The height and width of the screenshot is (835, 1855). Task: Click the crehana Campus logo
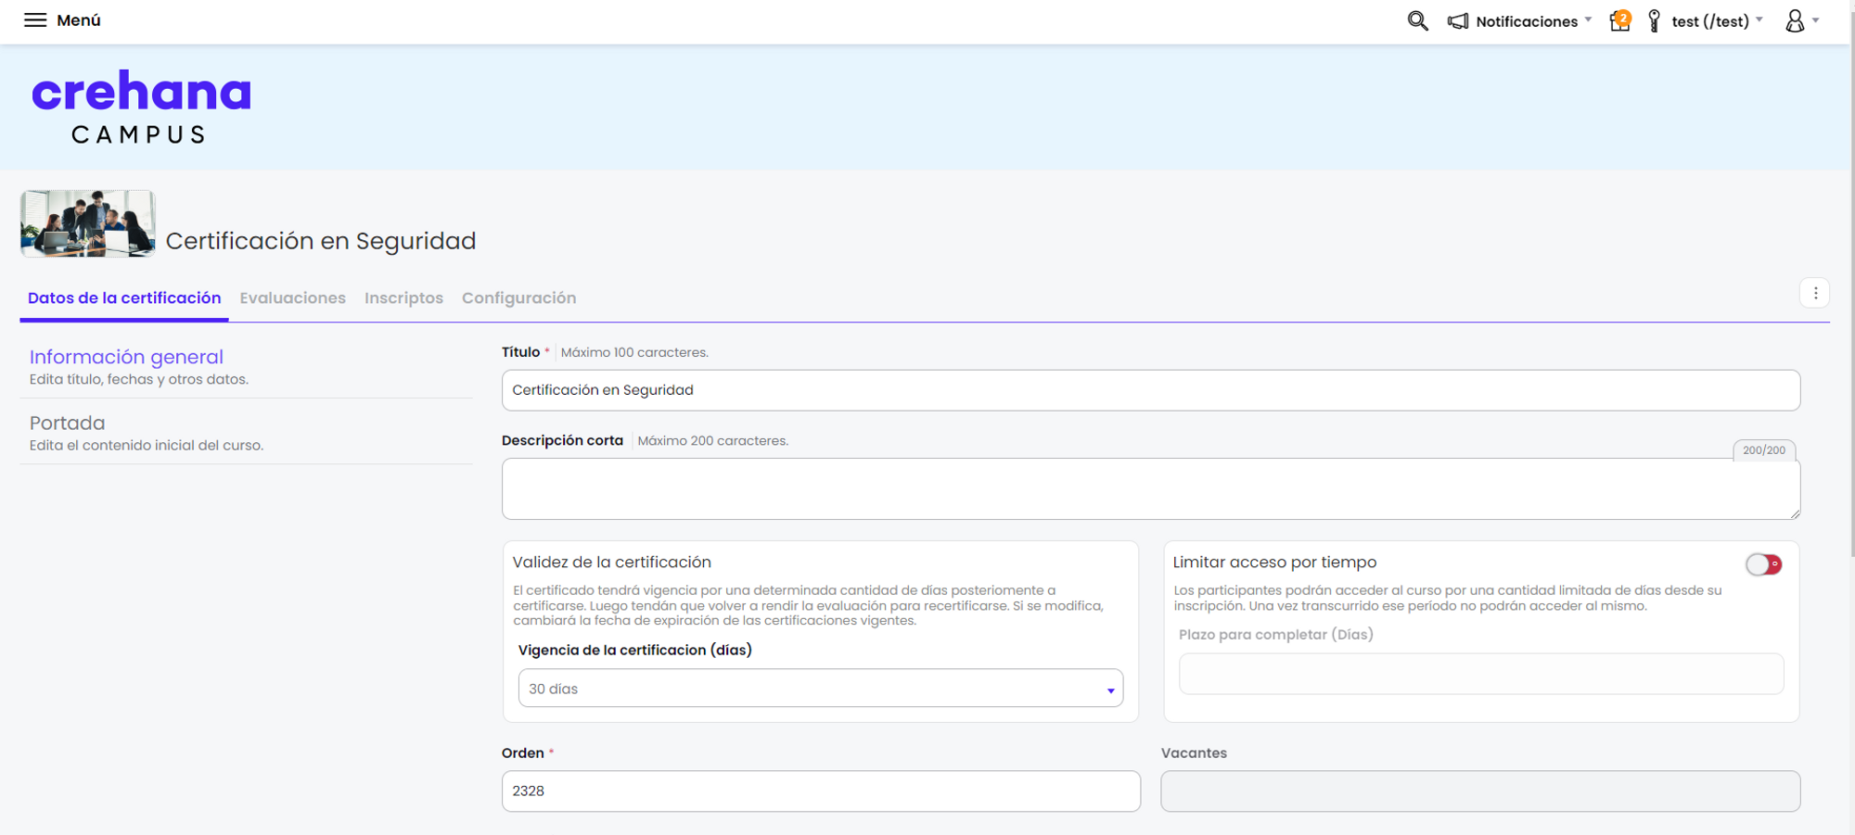pyautogui.click(x=141, y=107)
